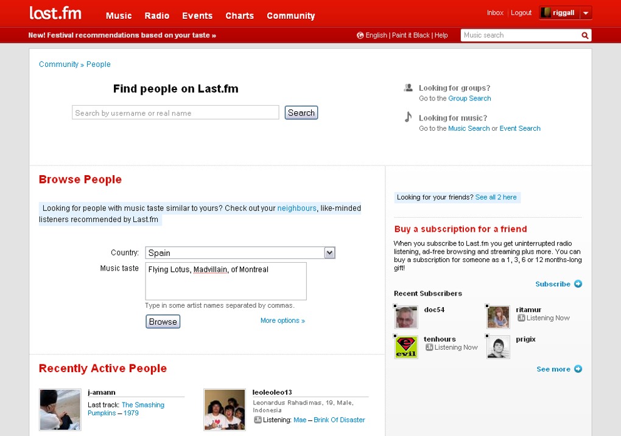Screen dimensions: 621x436
Task: Click the groups people icon
Action: pyautogui.click(x=408, y=88)
